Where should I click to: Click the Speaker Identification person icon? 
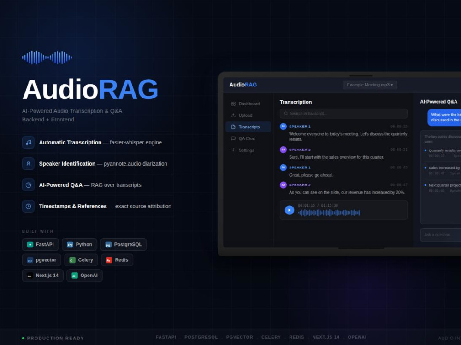pyautogui.click(x=28, y=164)
